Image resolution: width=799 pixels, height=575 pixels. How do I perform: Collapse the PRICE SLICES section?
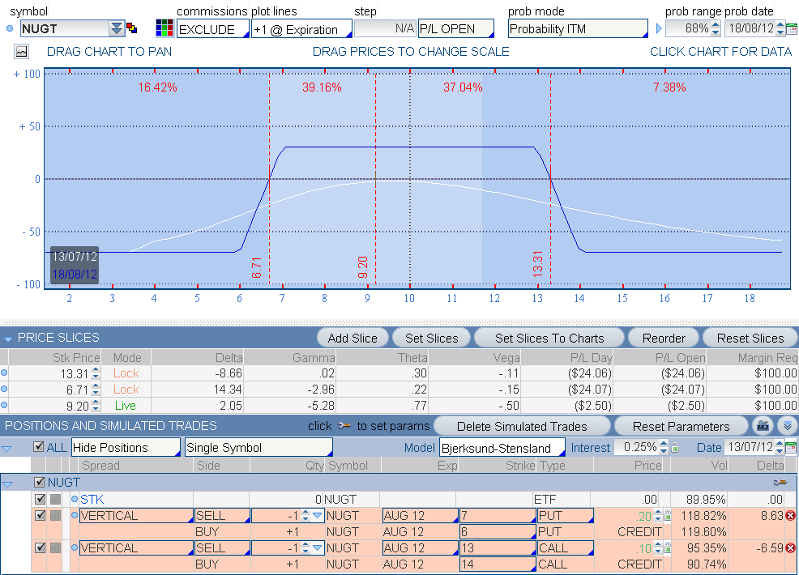[x=8, y=338]
